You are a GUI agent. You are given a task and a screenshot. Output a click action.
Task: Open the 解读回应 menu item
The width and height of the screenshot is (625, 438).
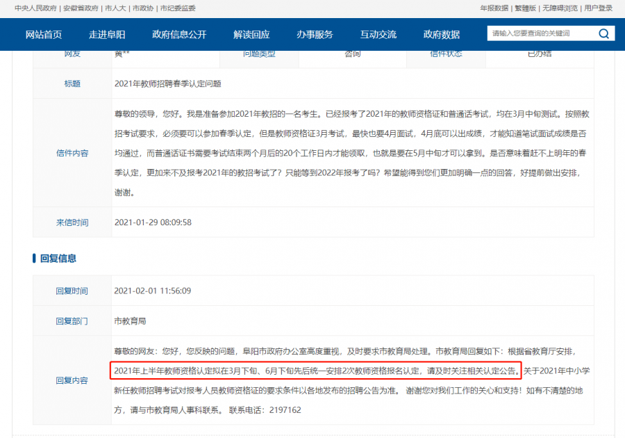click(x=251, y=35)
